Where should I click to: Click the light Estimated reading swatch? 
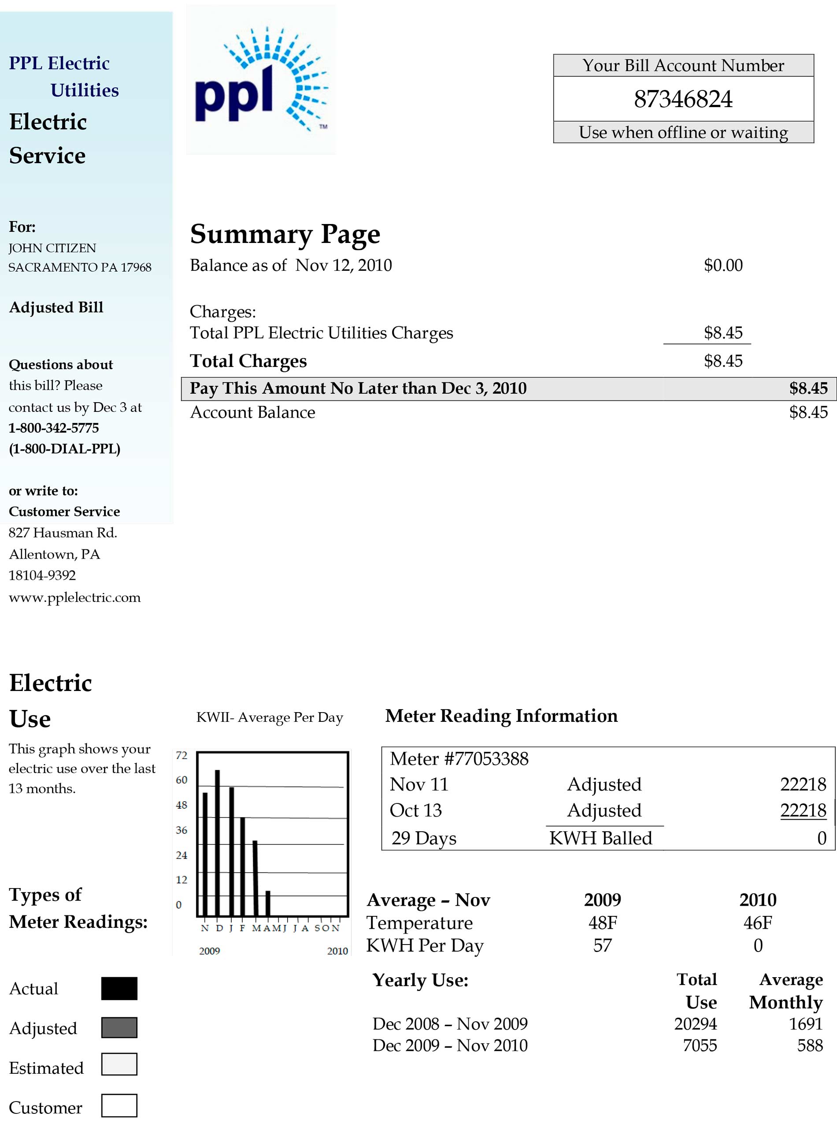pos(119,1064)
